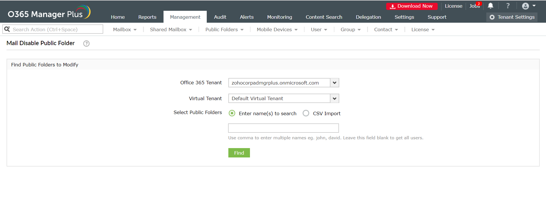This screenshot has height=200, width=546.
Task: Switch to the Monitoring tab
Action: [x=280, y=17]
